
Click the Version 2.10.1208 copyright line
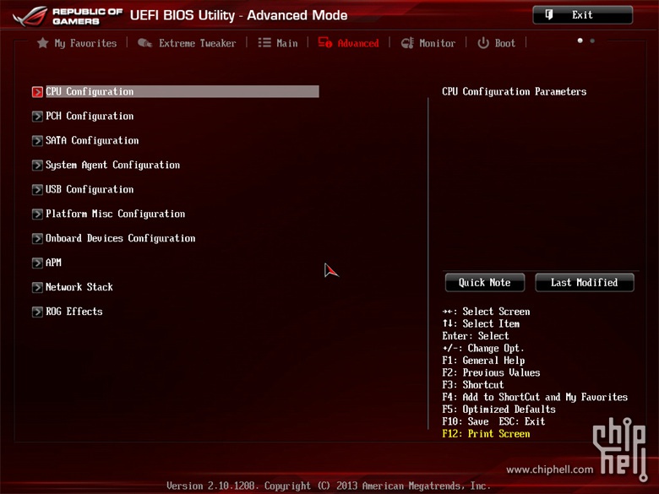pos(329,486)
